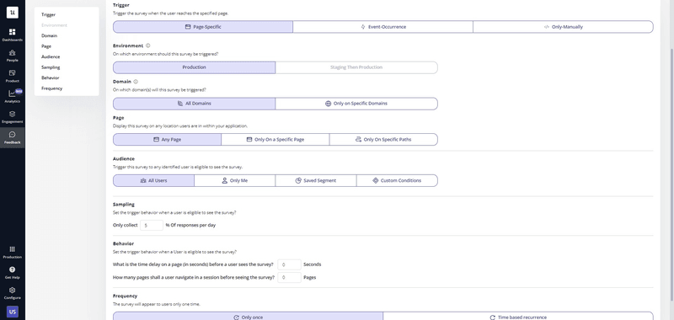Choose Production environment
This screenshot has height=320, width=674.
(194, 67)
